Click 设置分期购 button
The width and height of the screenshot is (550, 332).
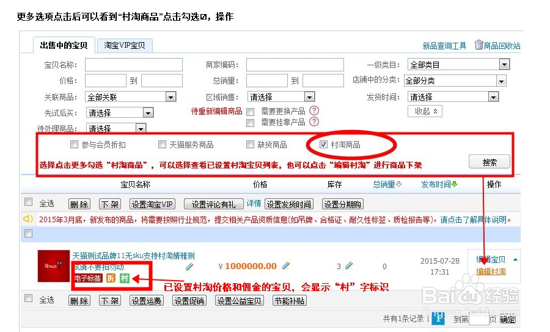[x=342, y=204]
